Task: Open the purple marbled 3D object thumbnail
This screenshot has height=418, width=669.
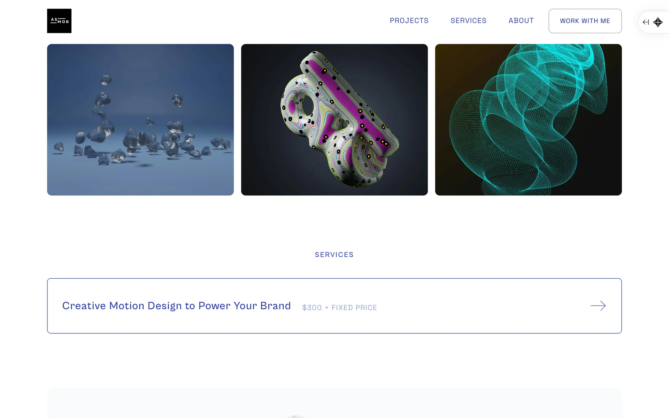Action: 334,119
